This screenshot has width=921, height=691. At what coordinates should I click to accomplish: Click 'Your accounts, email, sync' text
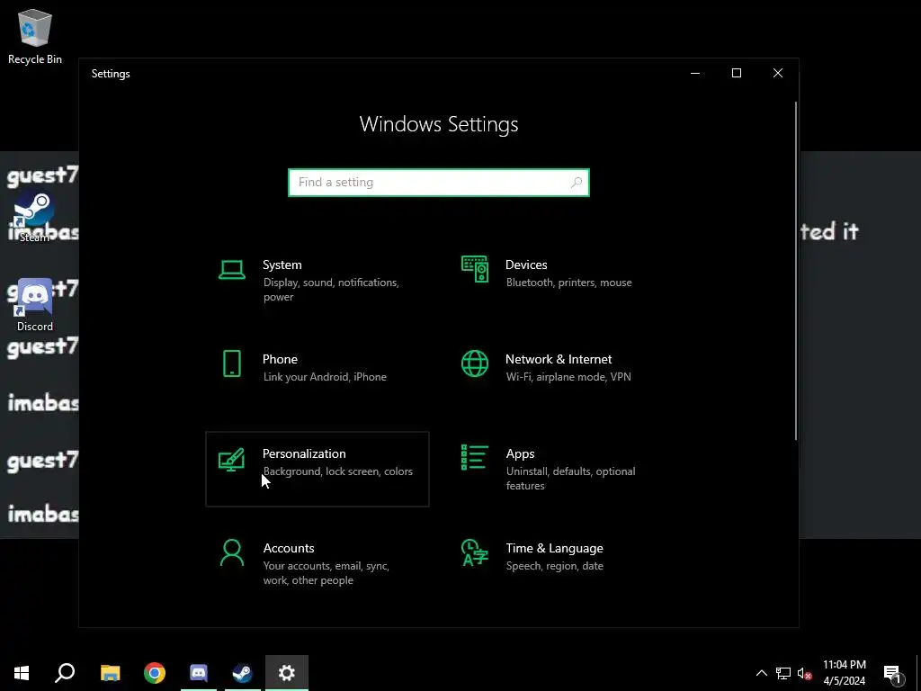[x=326, y=566]
